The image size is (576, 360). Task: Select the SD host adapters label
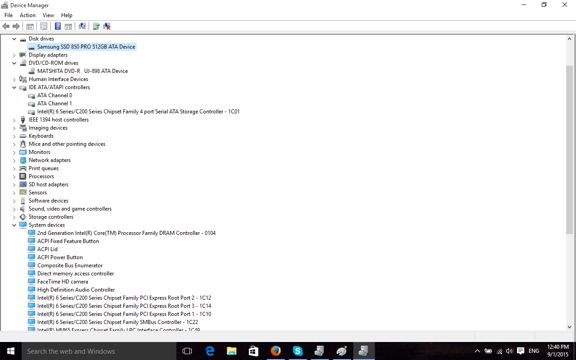click(49, 184)
